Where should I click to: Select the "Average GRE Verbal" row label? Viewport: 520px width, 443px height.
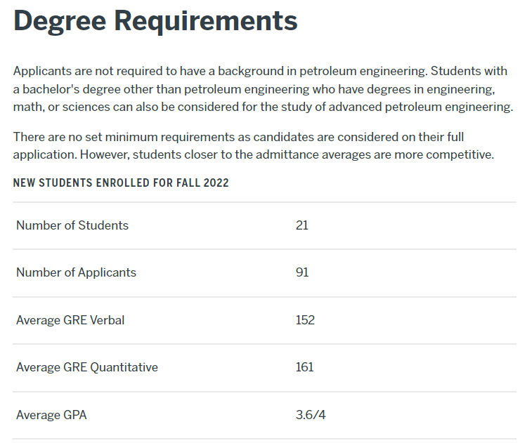(71, 320)
